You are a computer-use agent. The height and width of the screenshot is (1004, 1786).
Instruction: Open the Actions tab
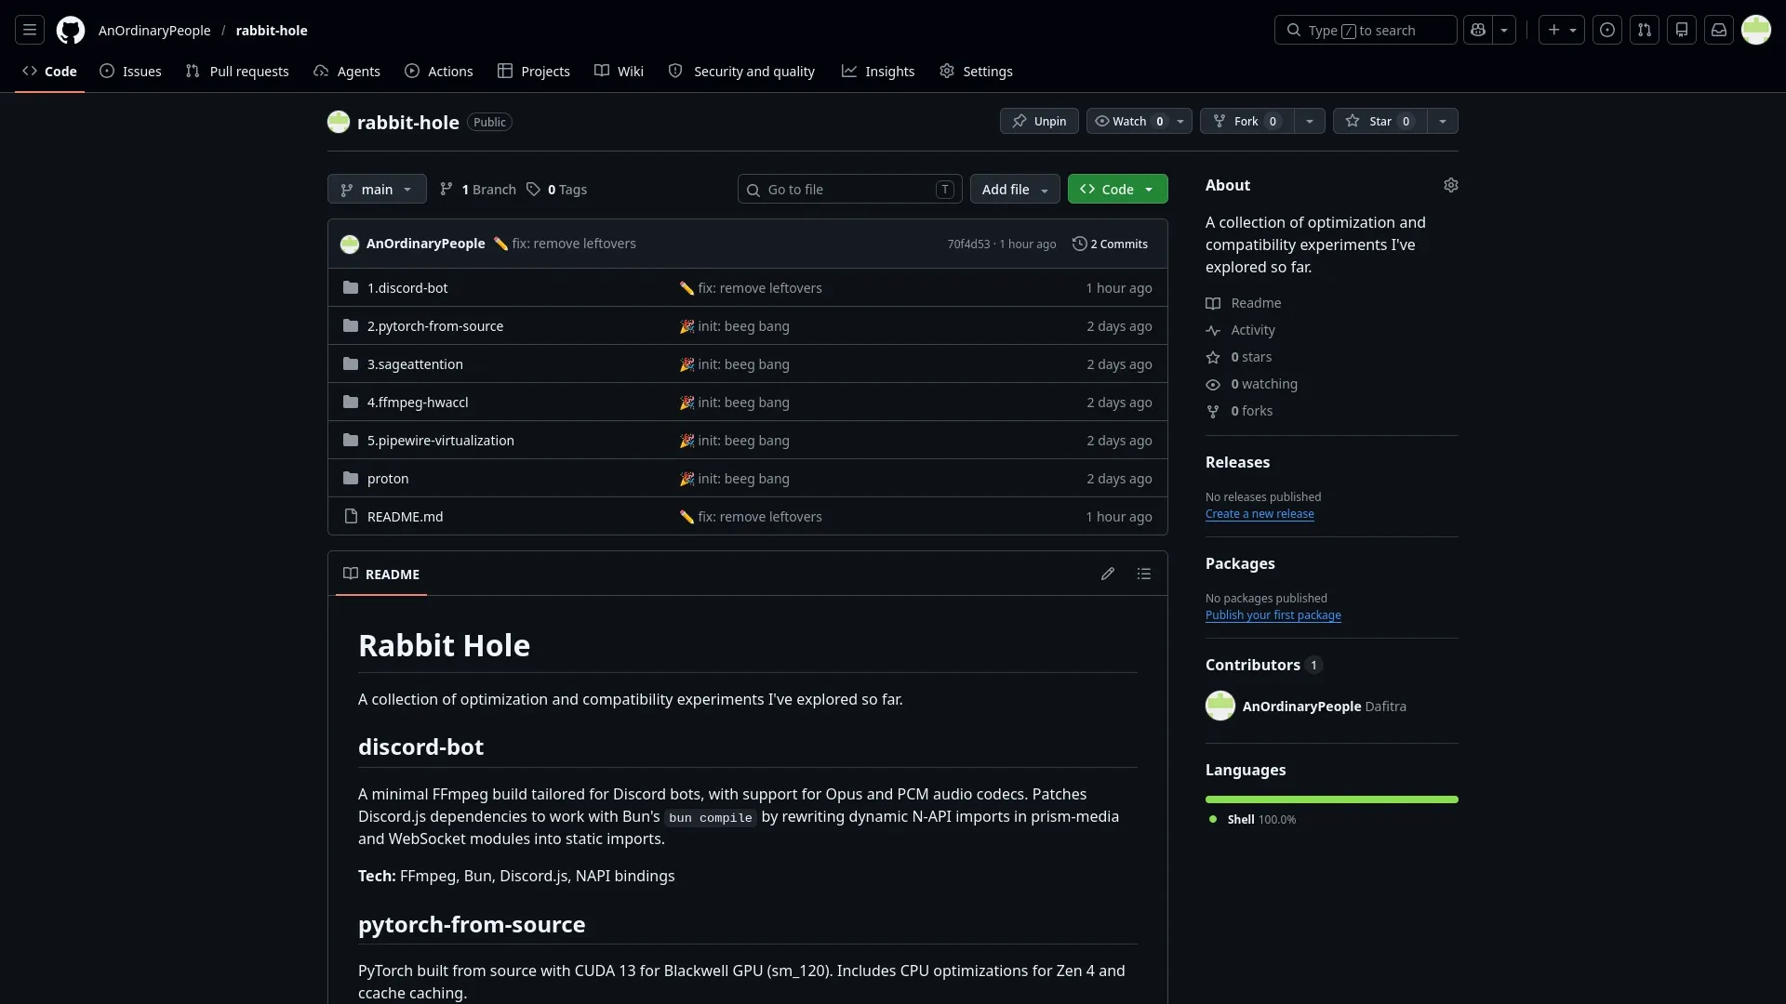[439, 71]
